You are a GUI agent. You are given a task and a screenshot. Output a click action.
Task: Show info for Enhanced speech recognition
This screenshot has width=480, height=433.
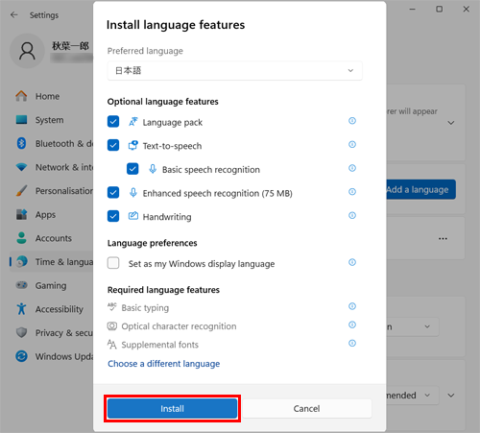[x=352, y=192]
